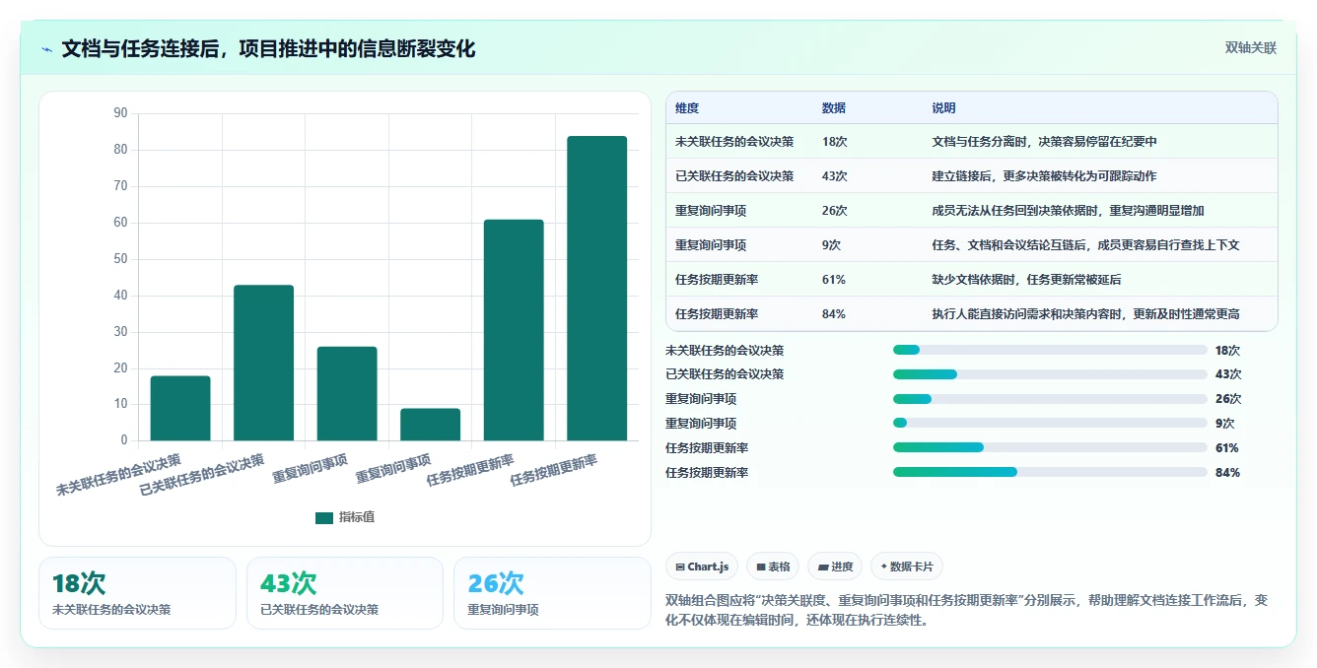
Task: Click the dashboard title 文档与任务连接后
Action: [268, 49]
